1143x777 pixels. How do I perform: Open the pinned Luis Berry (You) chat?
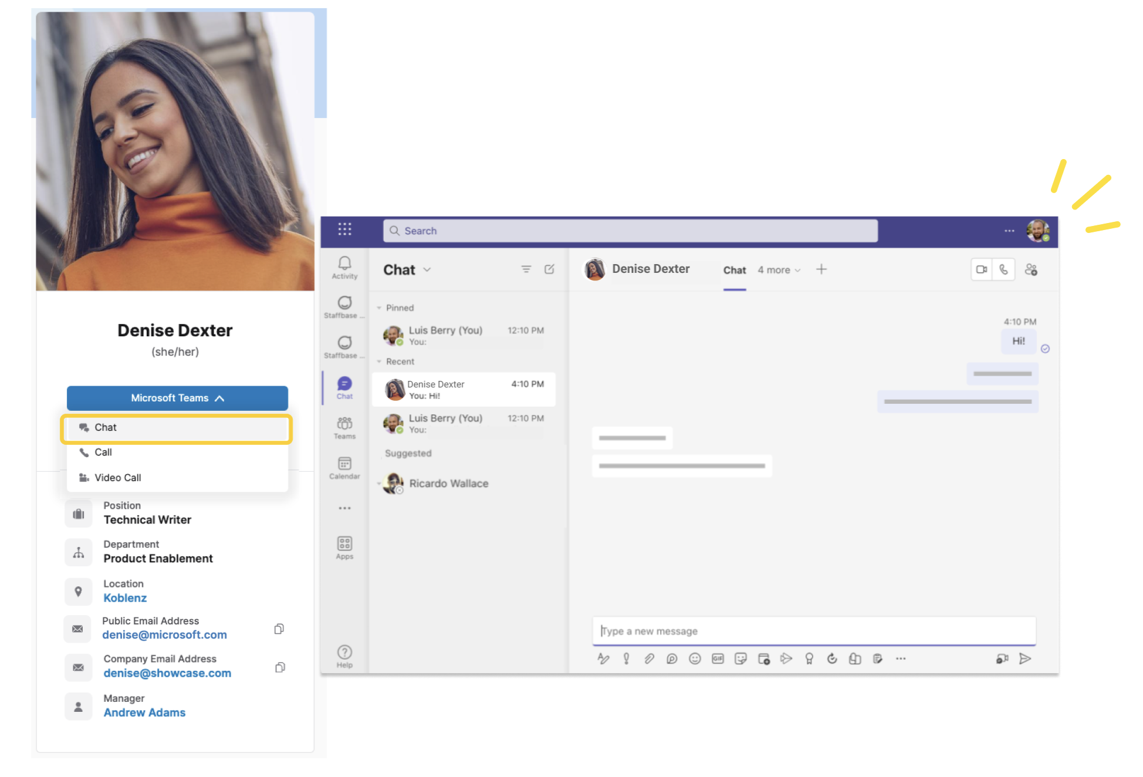coord(464,335)
